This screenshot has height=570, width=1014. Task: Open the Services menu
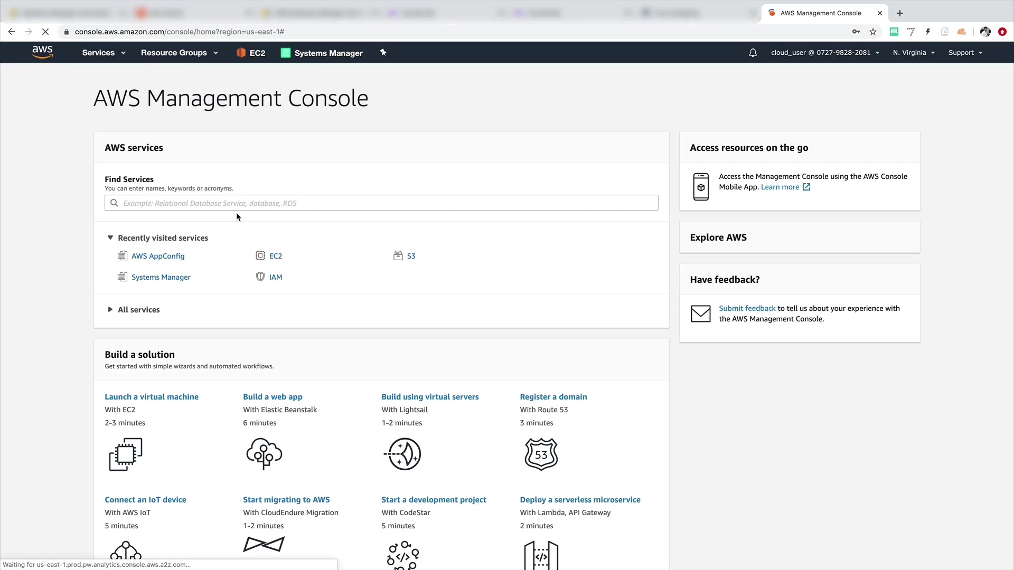tap(104, 53)
